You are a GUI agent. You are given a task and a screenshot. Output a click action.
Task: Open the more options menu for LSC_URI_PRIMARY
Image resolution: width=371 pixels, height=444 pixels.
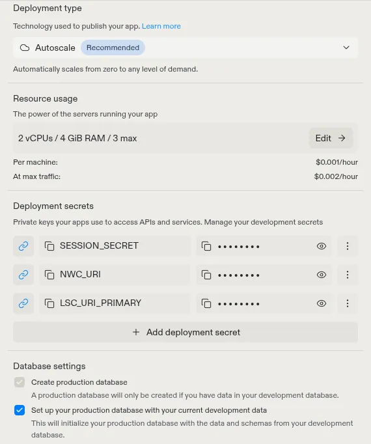pyautogui.click(x=348, y=303)
